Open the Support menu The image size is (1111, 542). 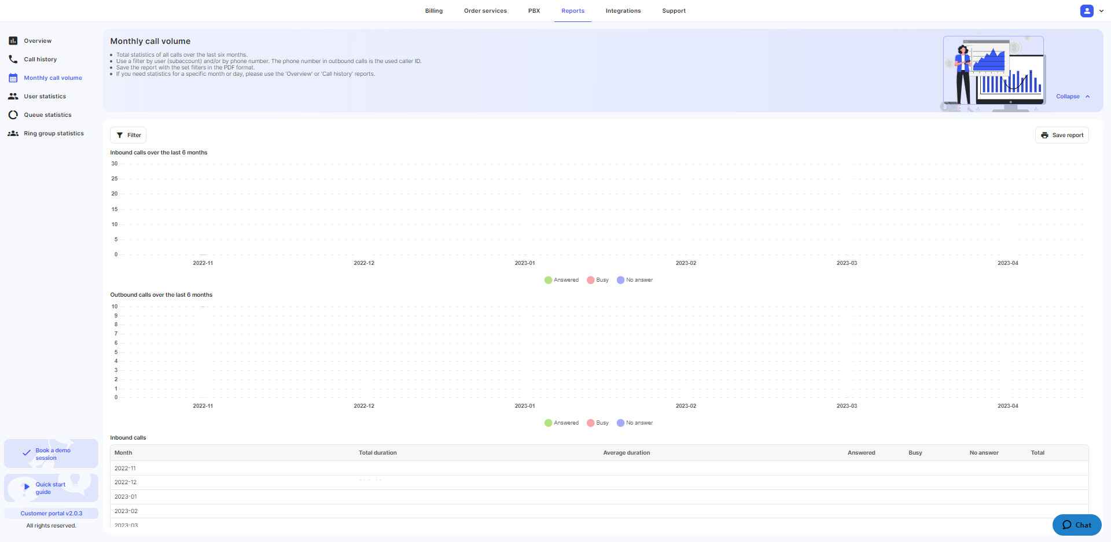(x=674, y=11)
